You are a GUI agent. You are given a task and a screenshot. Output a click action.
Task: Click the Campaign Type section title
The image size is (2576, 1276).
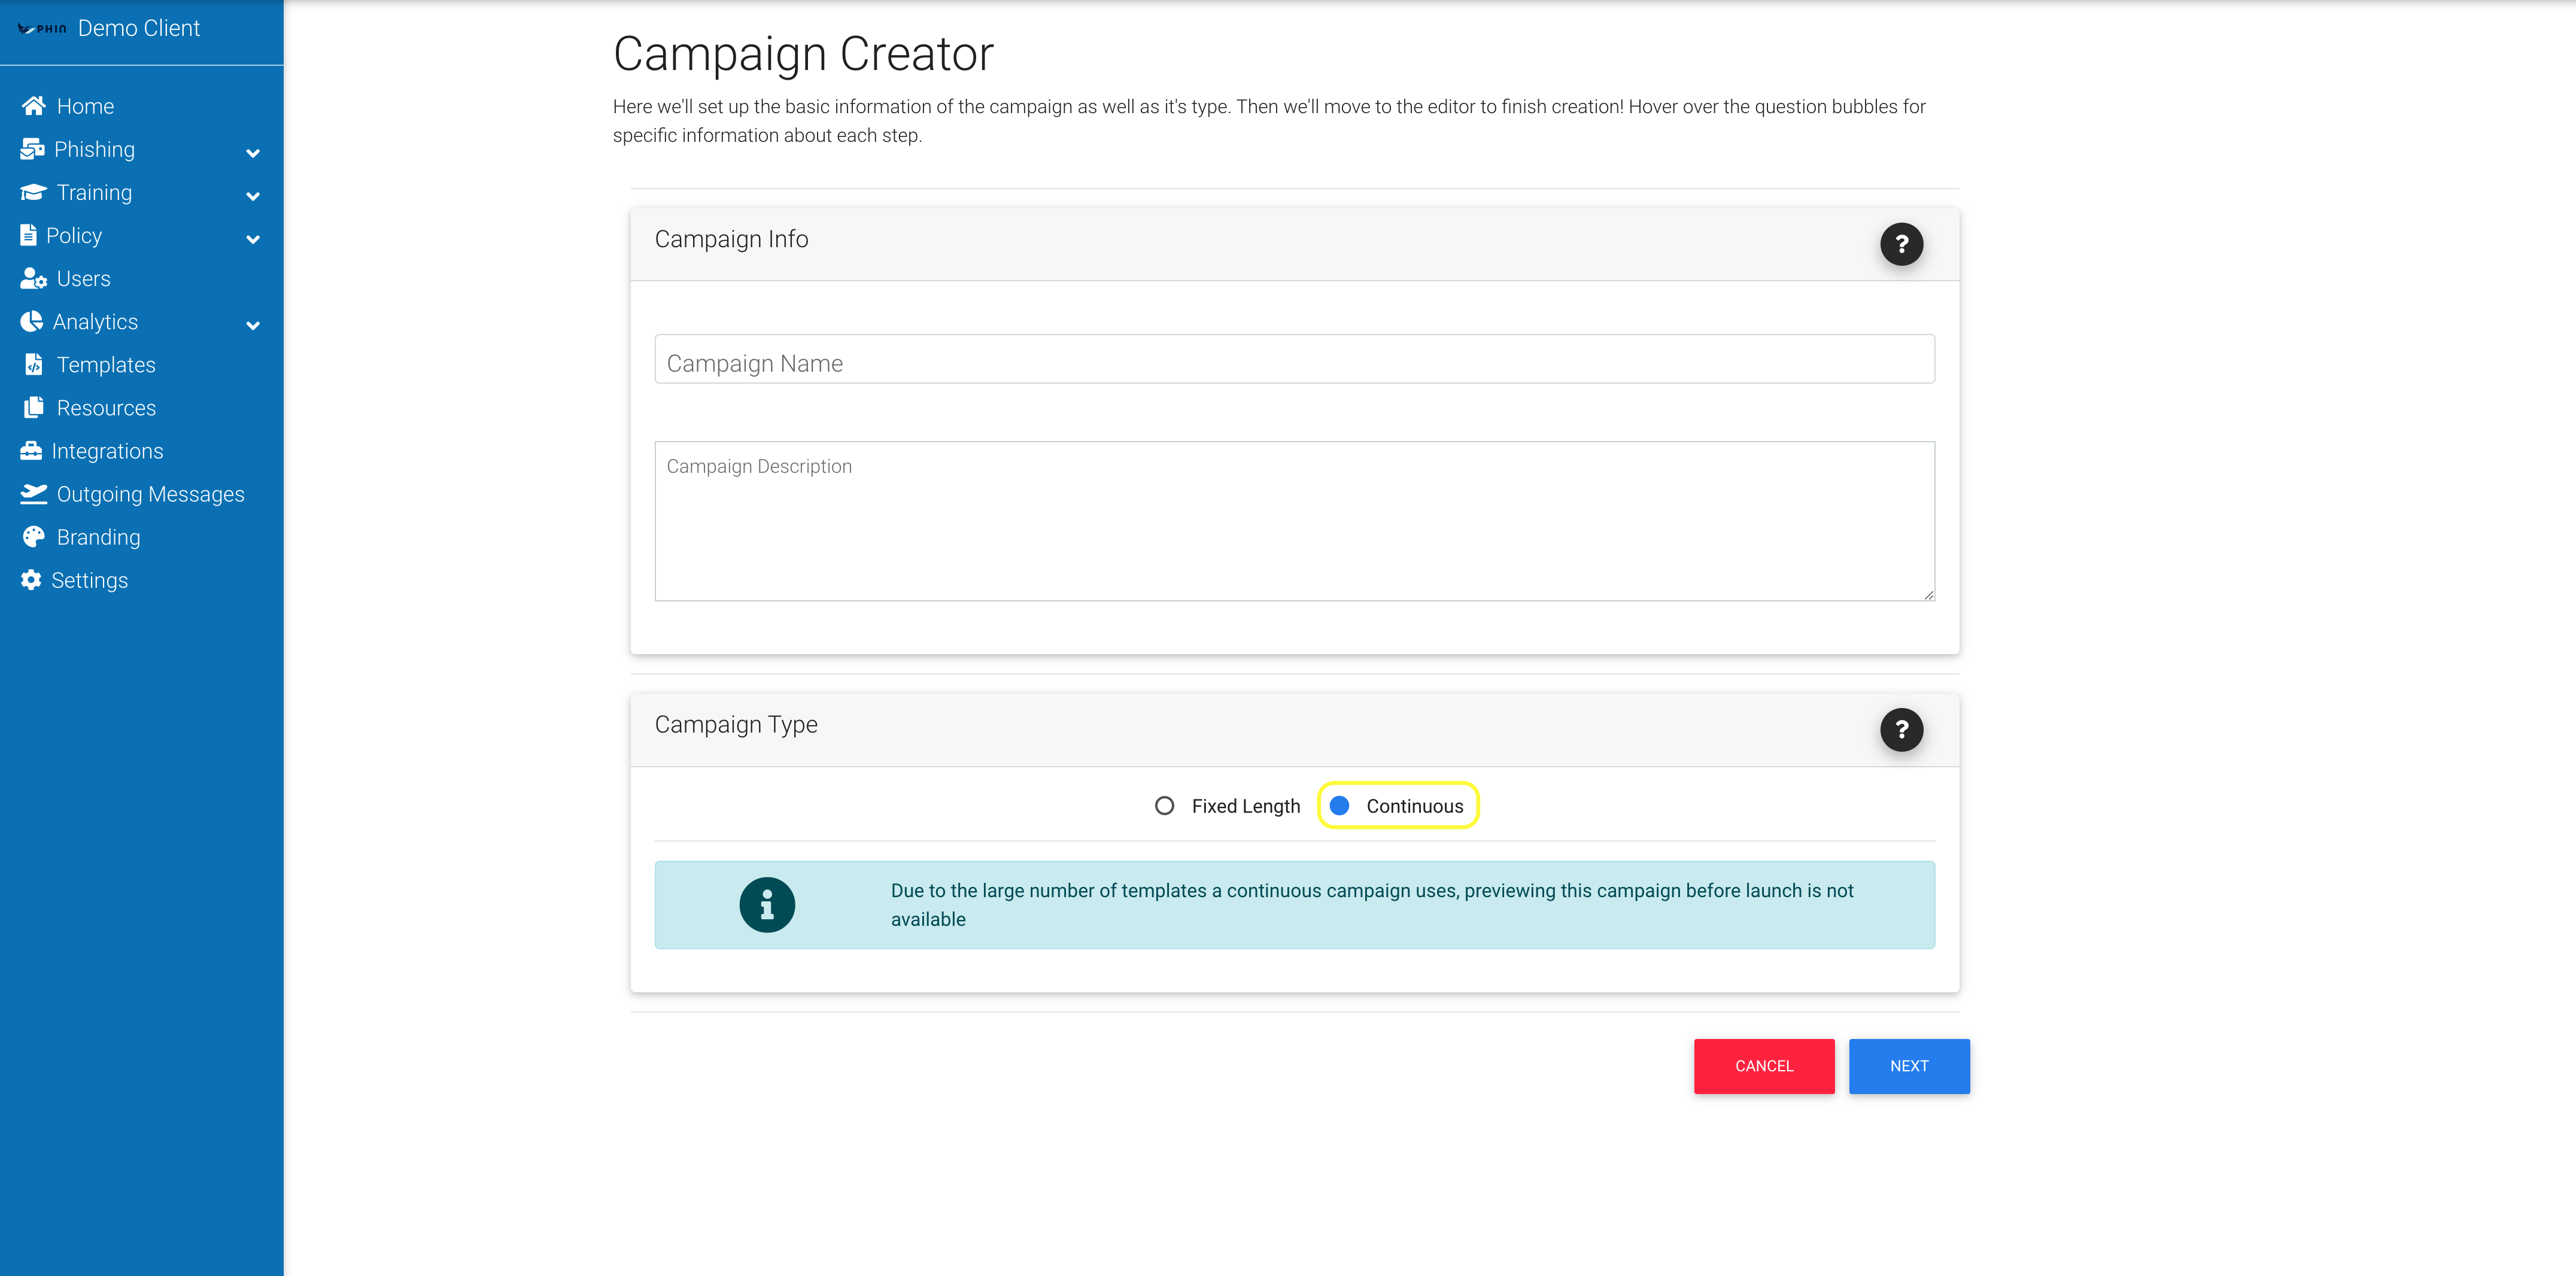click(736, 725)
